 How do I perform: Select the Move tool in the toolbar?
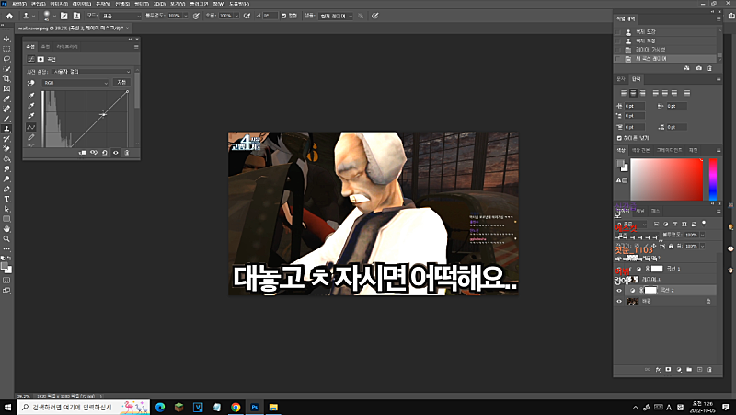[x=7, y=38]
